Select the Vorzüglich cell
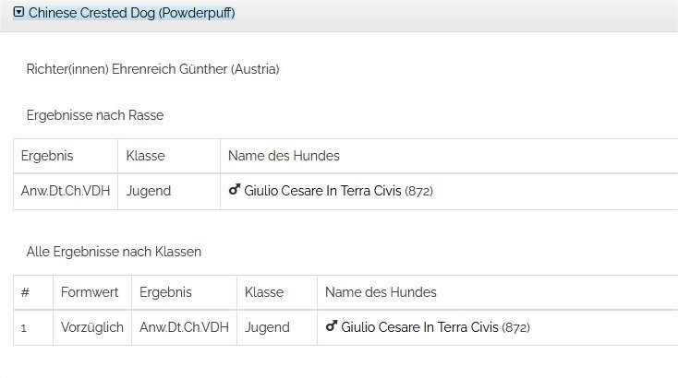 92,327
